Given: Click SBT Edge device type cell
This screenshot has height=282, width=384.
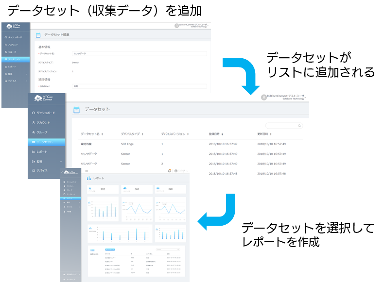Looking at the screenshot, I should point(127,144).
